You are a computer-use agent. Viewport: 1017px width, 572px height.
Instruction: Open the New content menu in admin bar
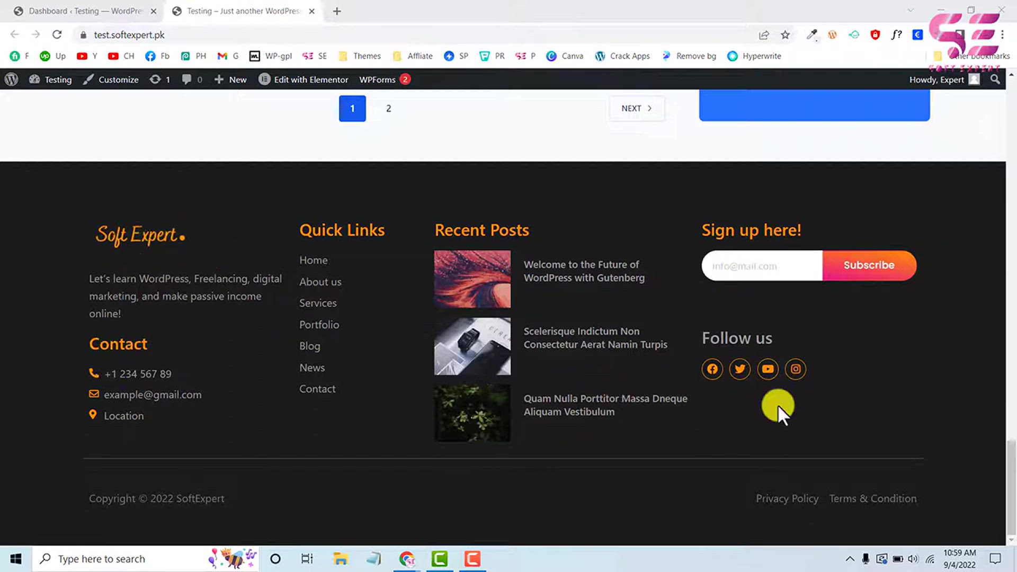[230, 79]
